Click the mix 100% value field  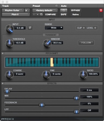click(89, 97)
